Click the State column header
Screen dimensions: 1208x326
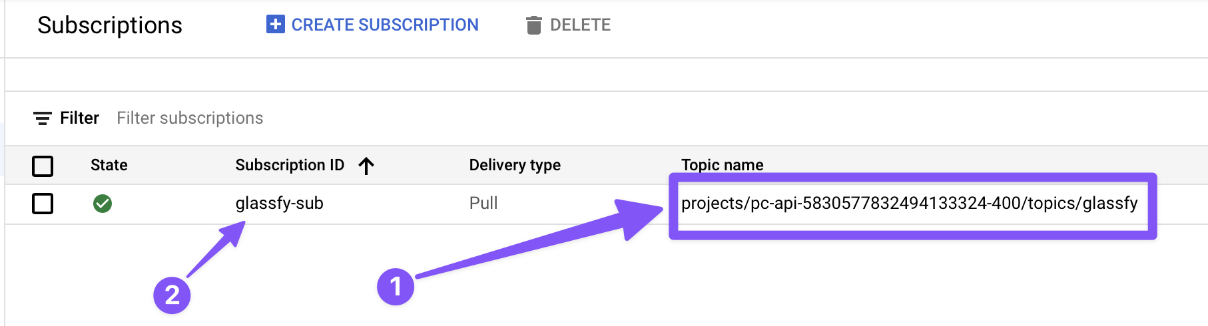(109, 165)
